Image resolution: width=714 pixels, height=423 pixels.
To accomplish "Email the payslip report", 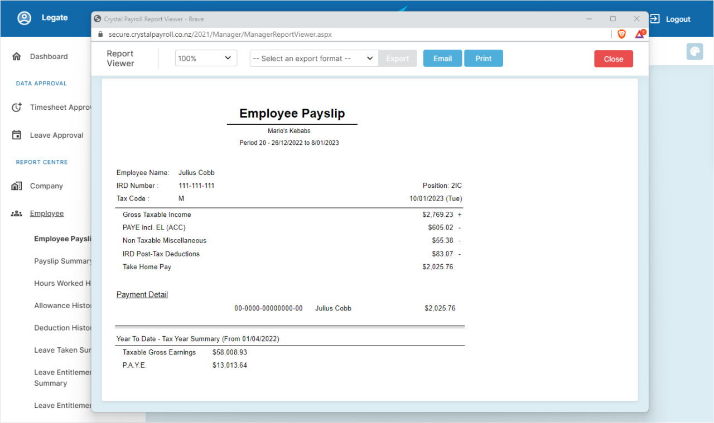I will point(442,57).
